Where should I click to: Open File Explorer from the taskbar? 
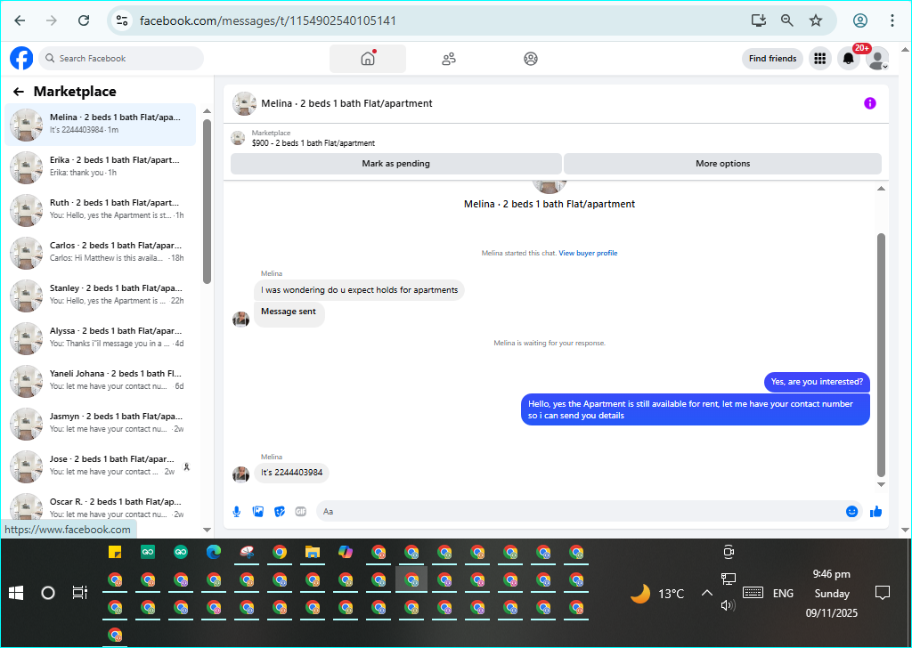[313, 552]
